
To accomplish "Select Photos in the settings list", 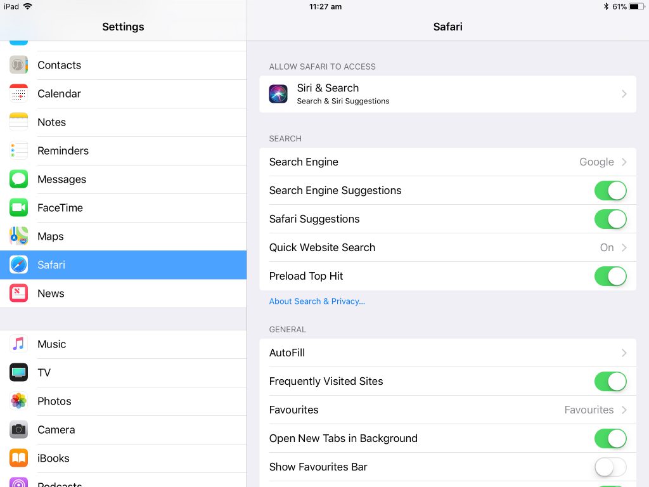I will pos(124,401).
